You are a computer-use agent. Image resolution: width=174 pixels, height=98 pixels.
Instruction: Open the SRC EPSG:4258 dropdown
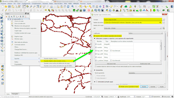[133, 28]
